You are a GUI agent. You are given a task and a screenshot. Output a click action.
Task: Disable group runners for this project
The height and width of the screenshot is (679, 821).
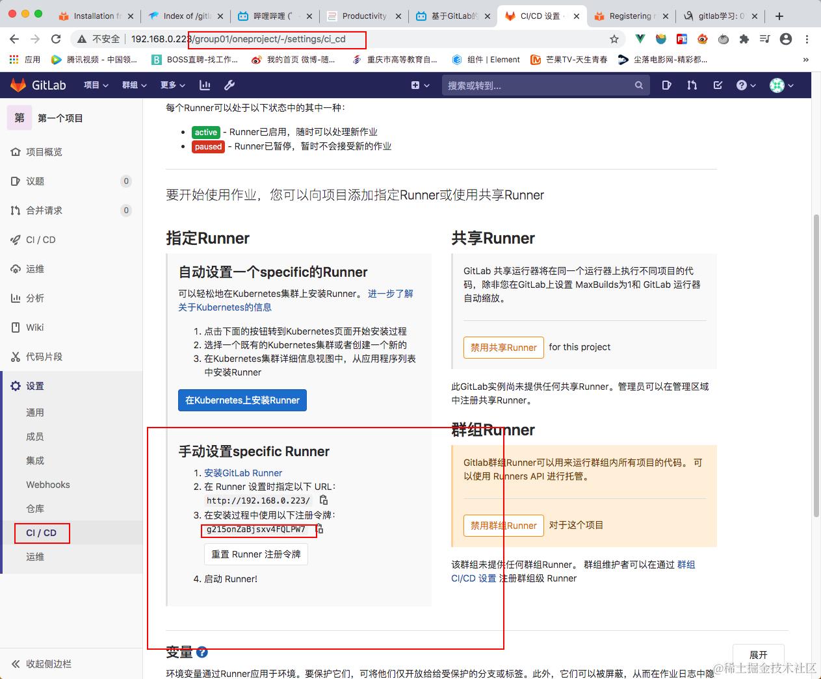pos(503,526)
